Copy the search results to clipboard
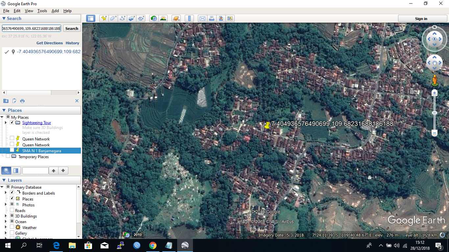Image resolution: width=449 pixels, height=252 pixels. click(14, 101)
